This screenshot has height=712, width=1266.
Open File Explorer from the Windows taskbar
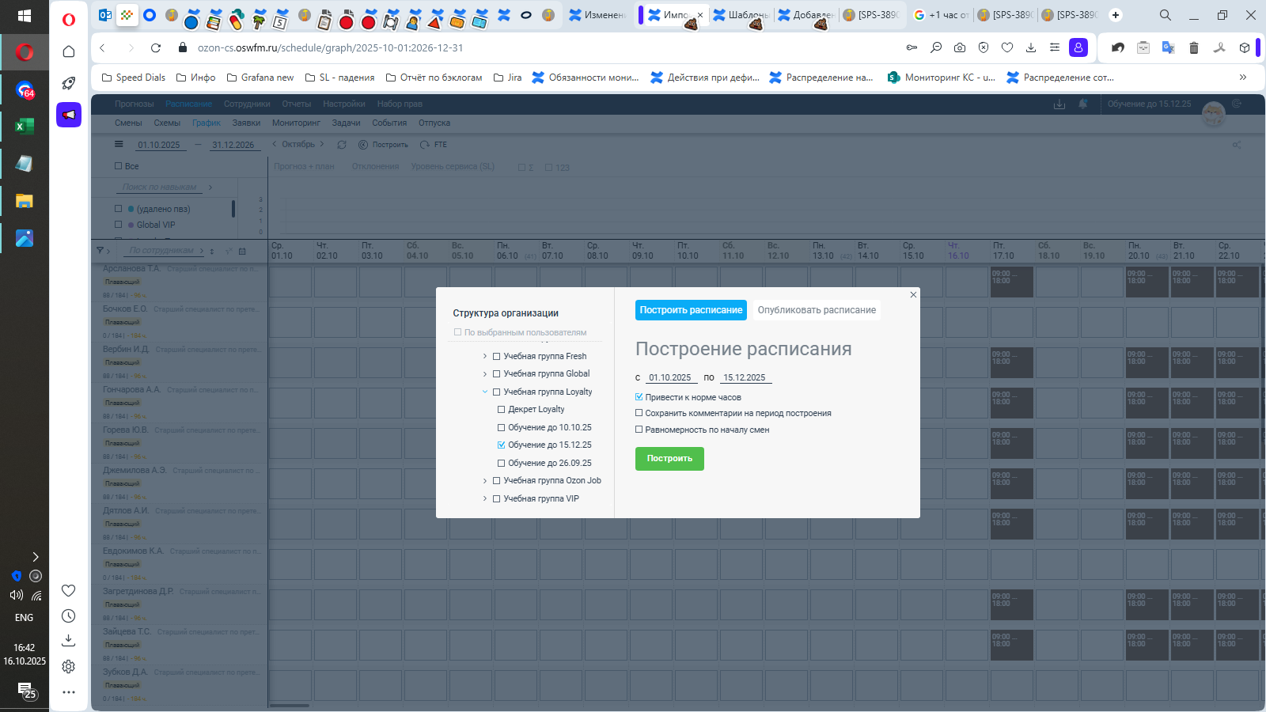[x=25, y=201]
